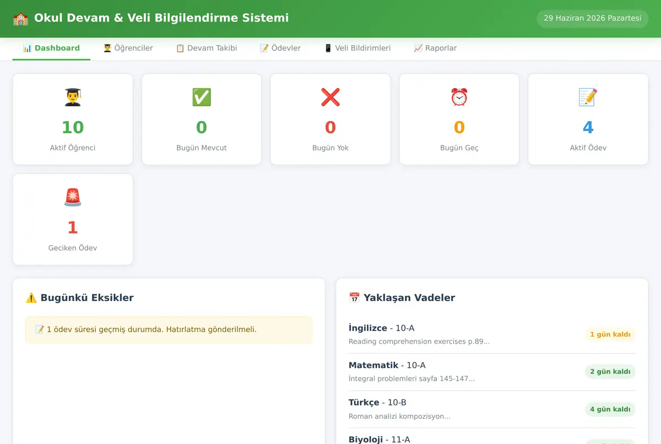Screen dimensions: 661x444
Task: Select the Veli Bildirimleri tab
Action: (x=357, y=48)
